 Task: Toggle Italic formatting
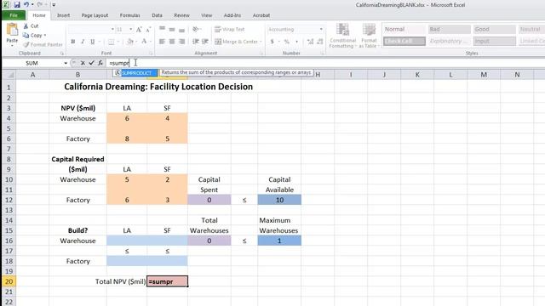[x=83, y=42]
